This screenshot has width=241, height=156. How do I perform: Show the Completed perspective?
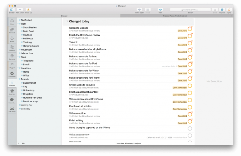pyautogui.click(x=12, y=74)
